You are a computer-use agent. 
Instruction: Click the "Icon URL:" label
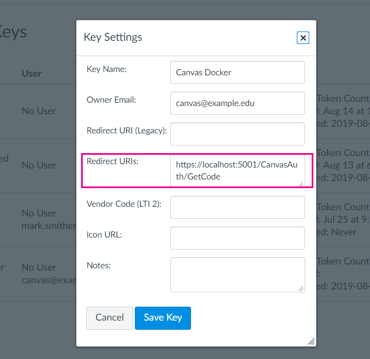point(105,234)
